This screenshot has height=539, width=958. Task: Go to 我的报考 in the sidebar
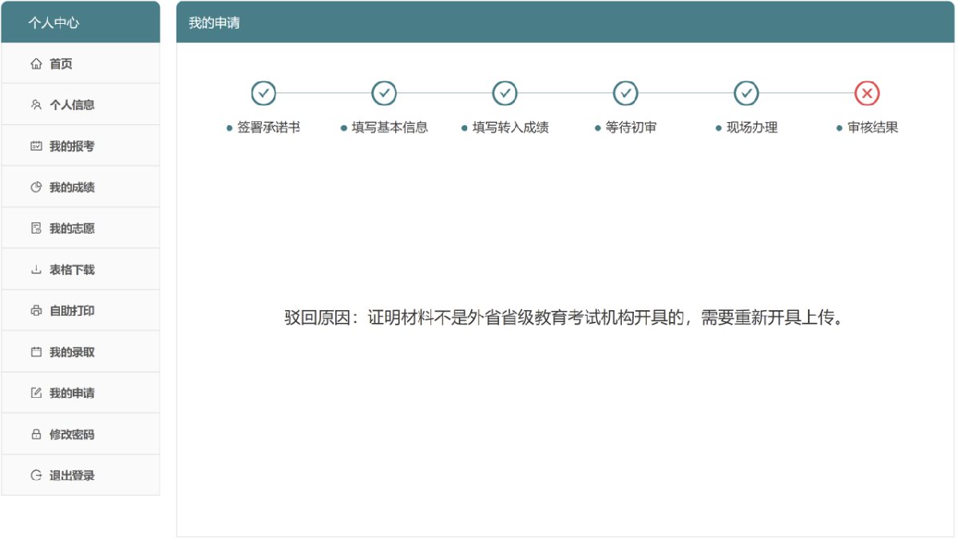81,146
